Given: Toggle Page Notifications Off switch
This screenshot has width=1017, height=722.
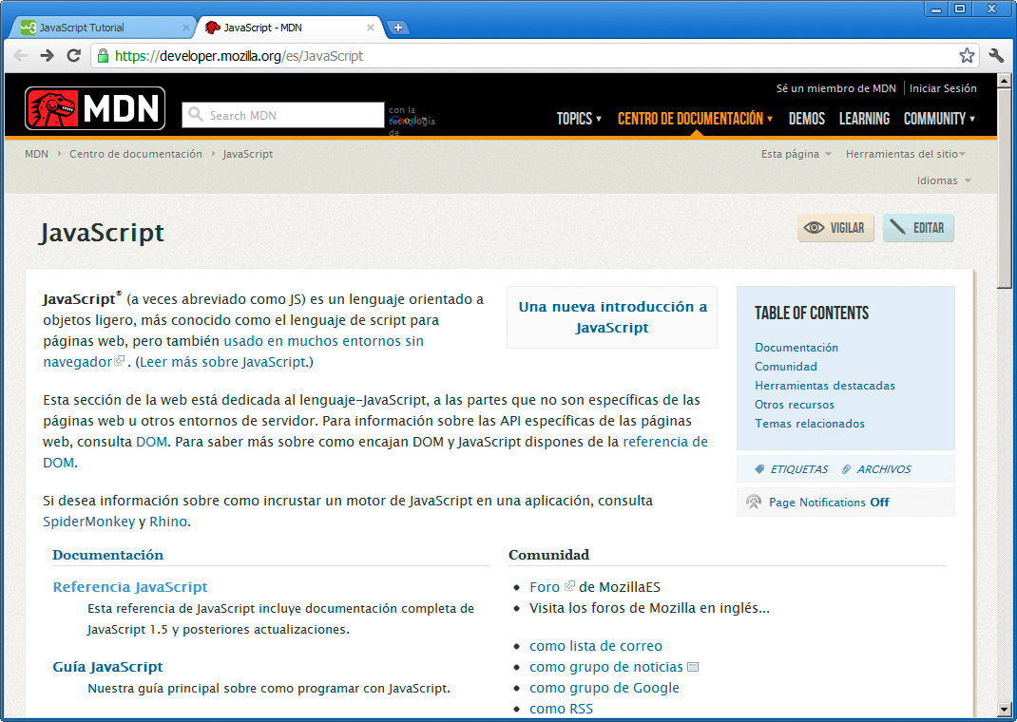Looking at the screenshot, I should (x=879, y=503).
